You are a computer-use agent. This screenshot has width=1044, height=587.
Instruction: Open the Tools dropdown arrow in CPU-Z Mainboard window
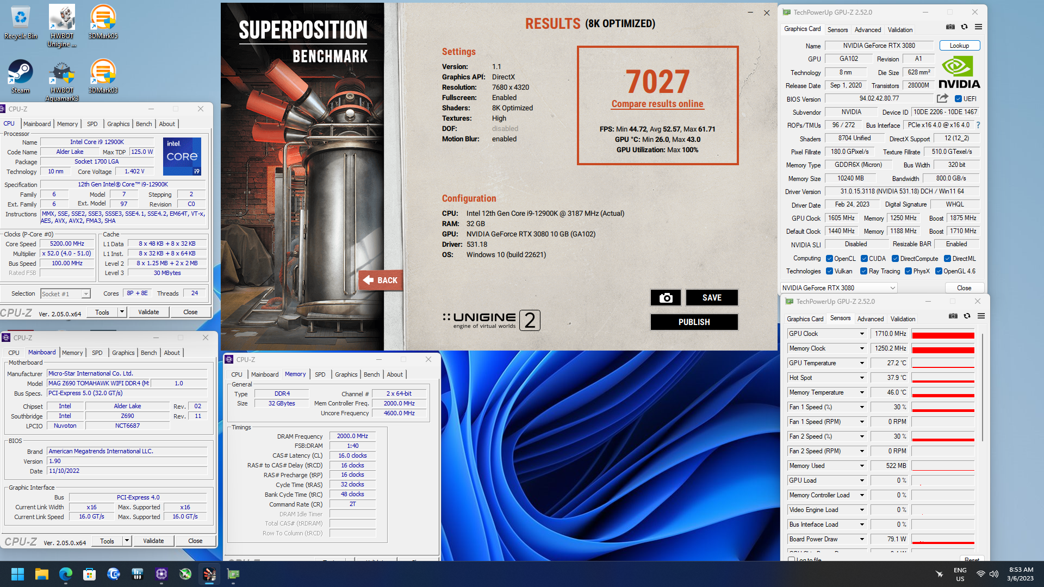tap(127, 541)
